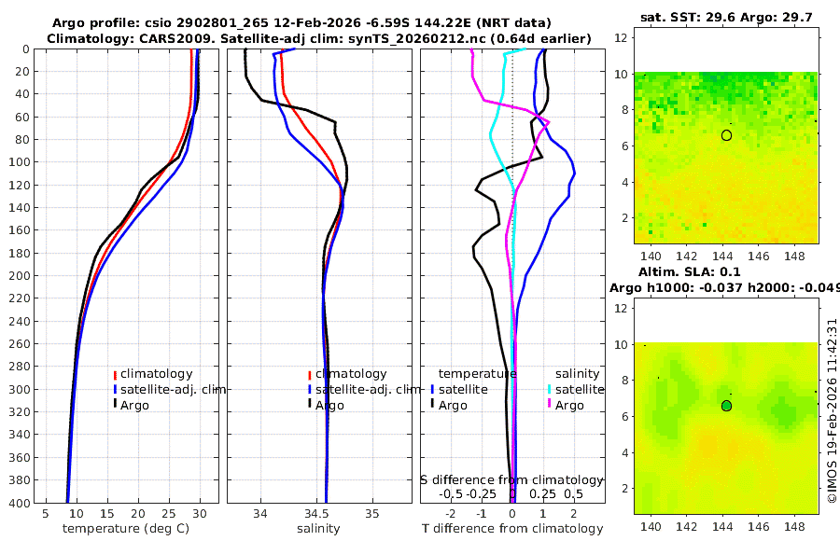
Task: Click the Climatology CARS2009 subtitle line
Action: 319,38
